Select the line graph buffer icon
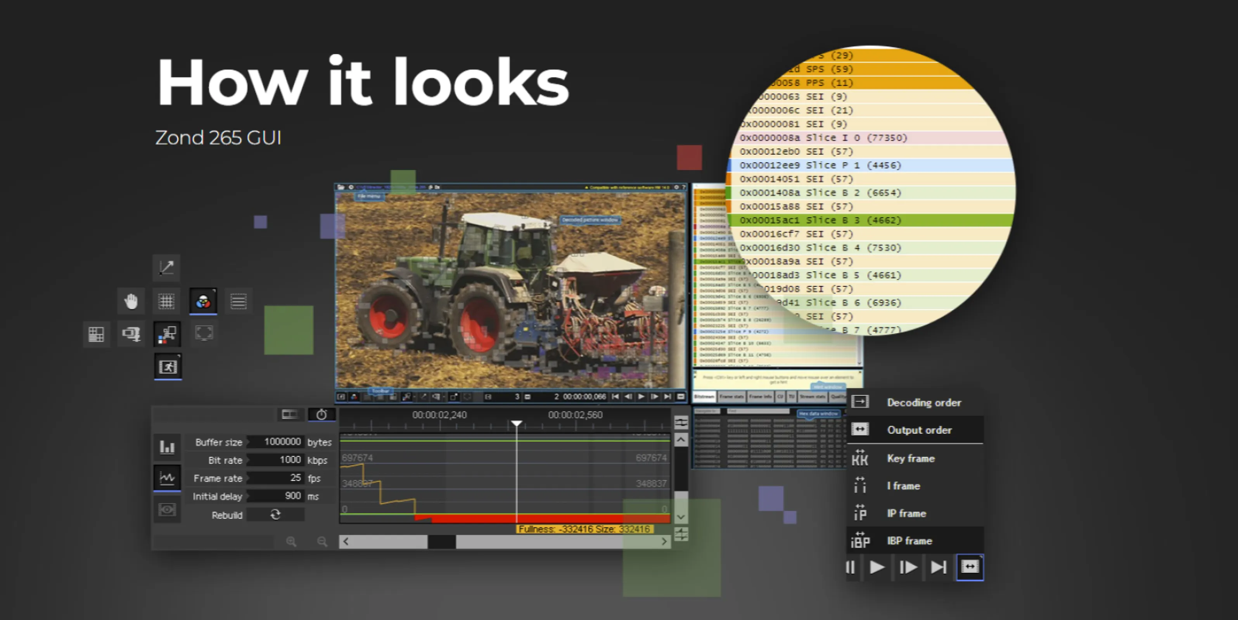Image resolution: width=1238 pixels, height=620 pixels. (x=167, y=477)
